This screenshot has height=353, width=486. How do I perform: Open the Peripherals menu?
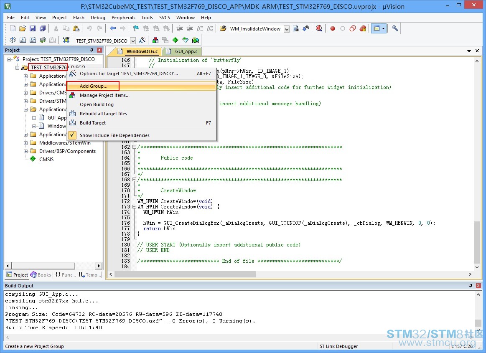coord(123,18)
